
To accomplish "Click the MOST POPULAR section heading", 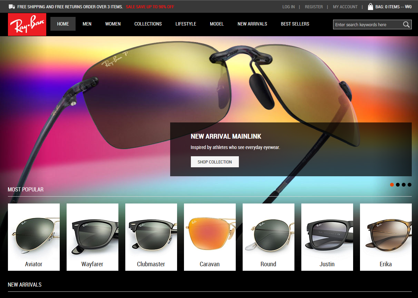I will (x=26, y=189).
